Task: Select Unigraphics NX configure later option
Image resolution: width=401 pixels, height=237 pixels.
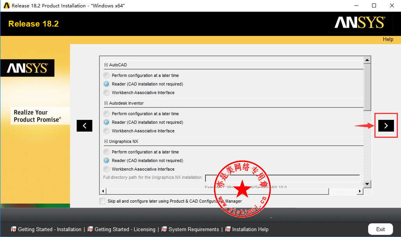Action: click(x=106, y=152)
